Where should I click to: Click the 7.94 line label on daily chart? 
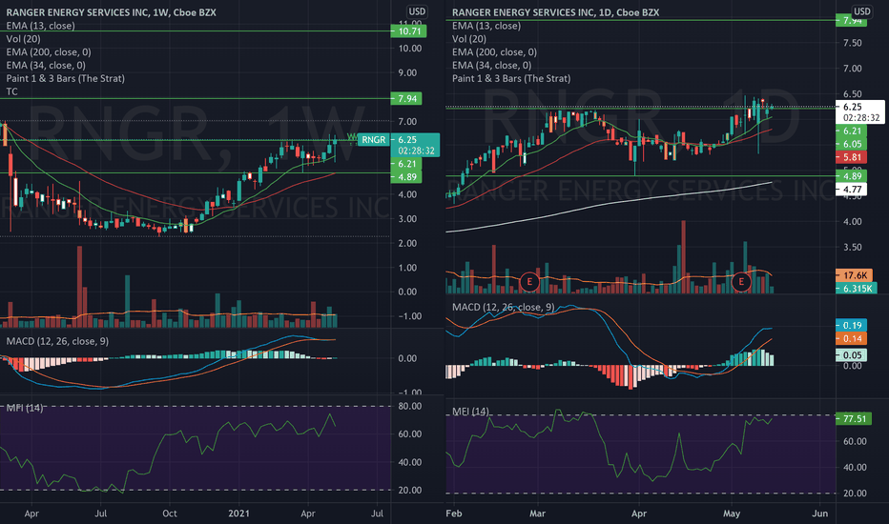pyautogui.click(x=852, y=20)
